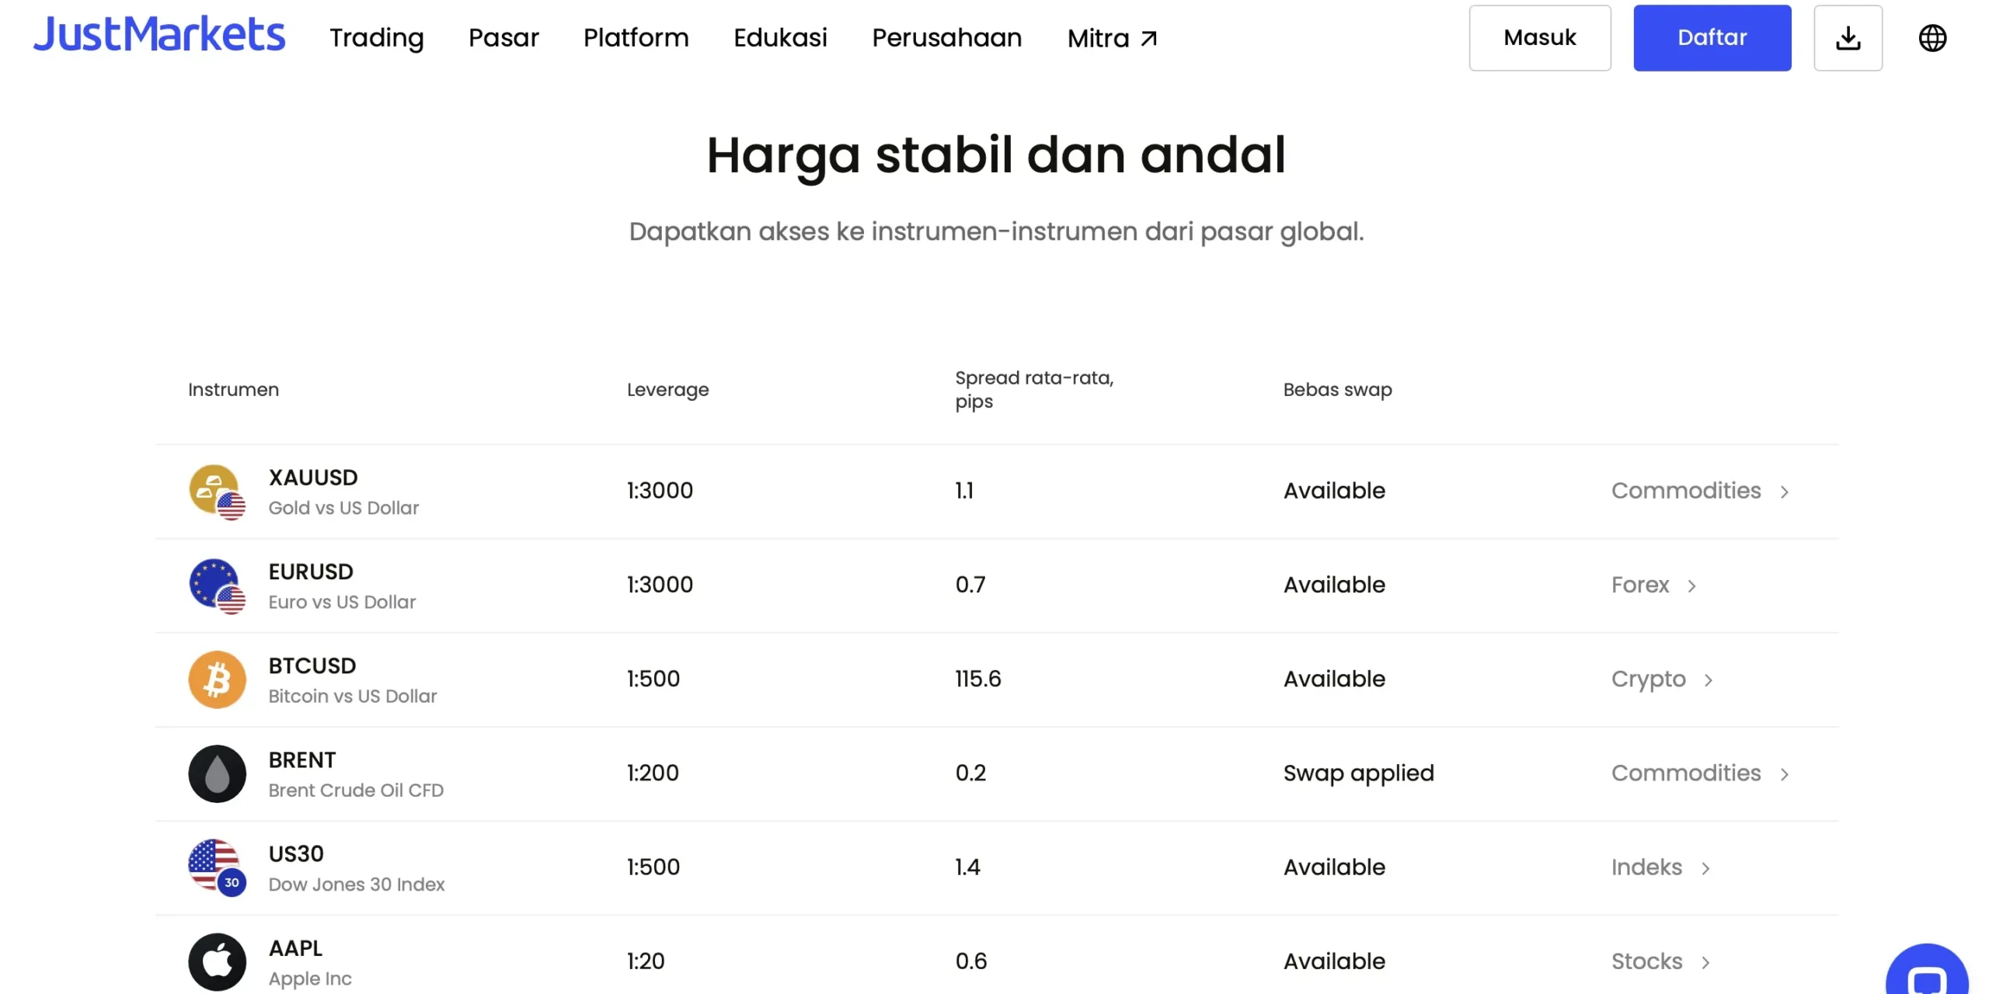Click the Masuk button
Image resolution: width=1989 pixels, height=994 pixels.
point(1539,37)
